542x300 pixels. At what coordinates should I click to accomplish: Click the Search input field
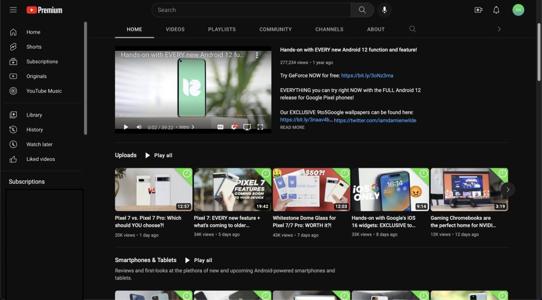(x=251, y=10)
